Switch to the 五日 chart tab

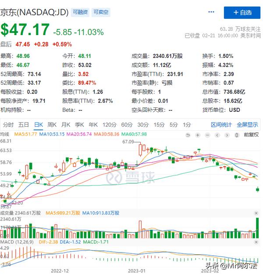pos(24,125)
